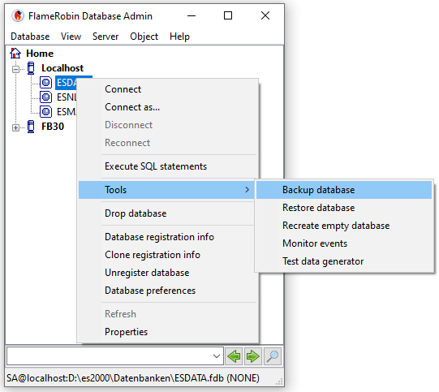
Task: Select the highlighted ESDATA database label
Action: (66, 83)
